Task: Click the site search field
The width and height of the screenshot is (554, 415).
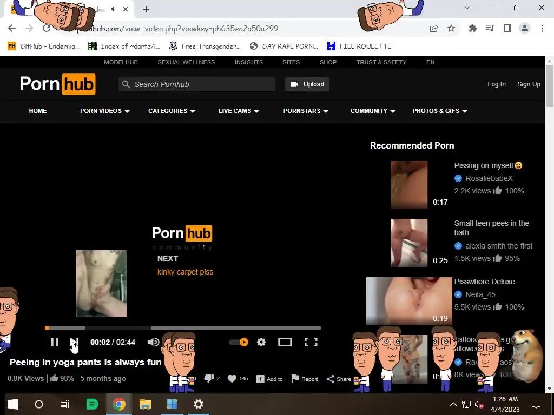Action: point(196,84)
